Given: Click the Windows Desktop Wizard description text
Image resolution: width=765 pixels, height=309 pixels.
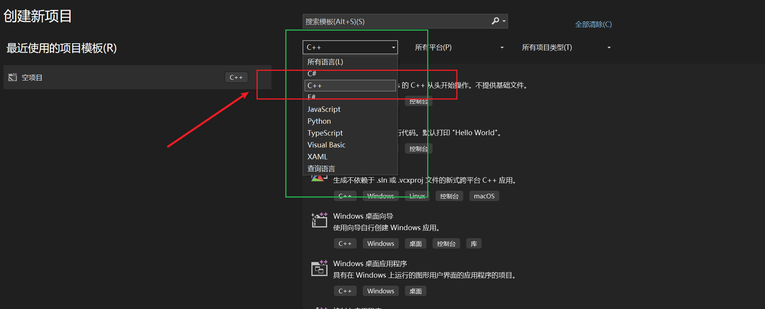Looking at the screenshot, I should click(x=387, y=228).
